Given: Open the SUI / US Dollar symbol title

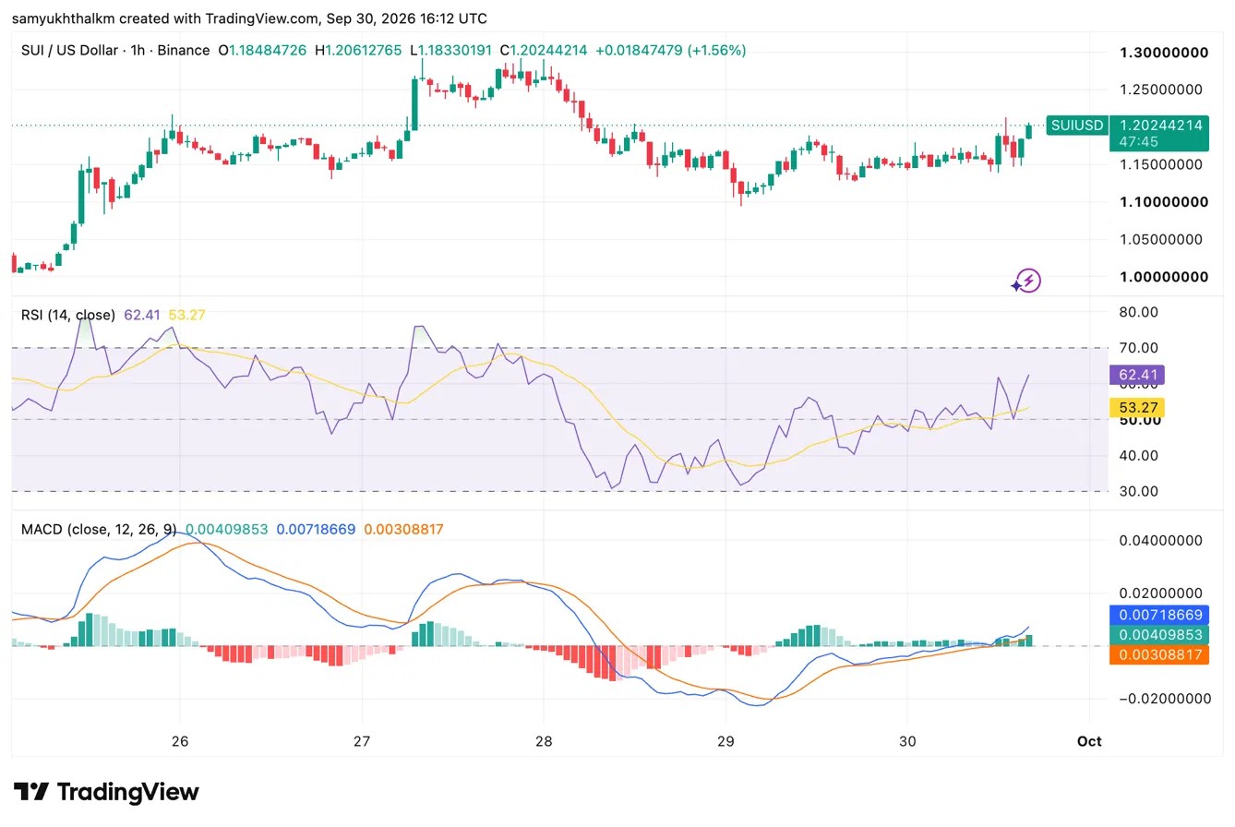Looking at the screenshot, I should pos(115,50).
